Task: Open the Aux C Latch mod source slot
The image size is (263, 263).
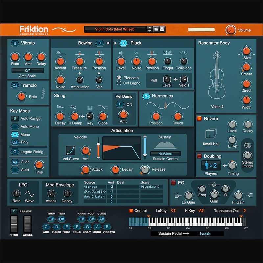Action: coord(95,196)
